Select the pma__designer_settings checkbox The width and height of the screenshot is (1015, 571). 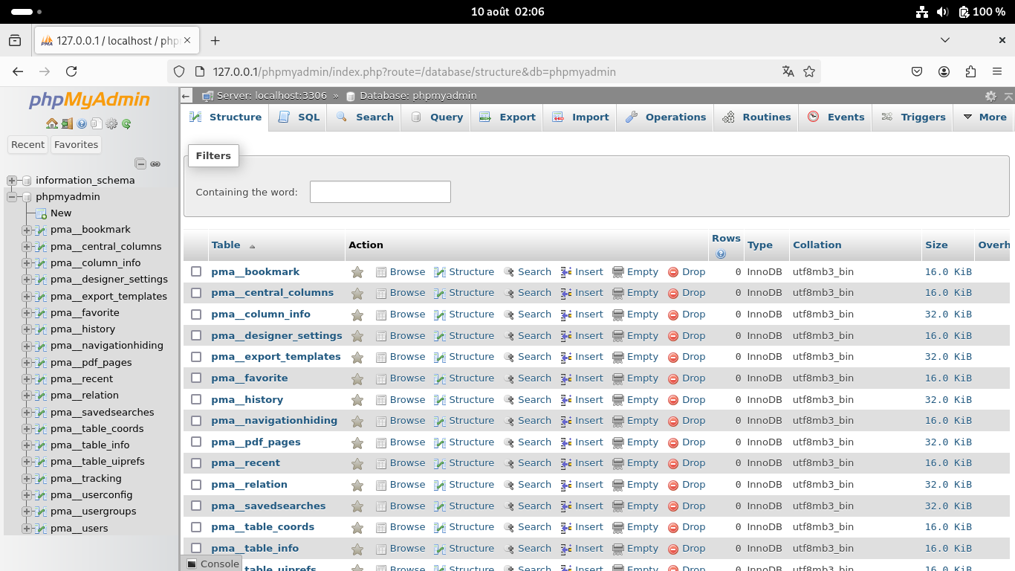point(196,335)
